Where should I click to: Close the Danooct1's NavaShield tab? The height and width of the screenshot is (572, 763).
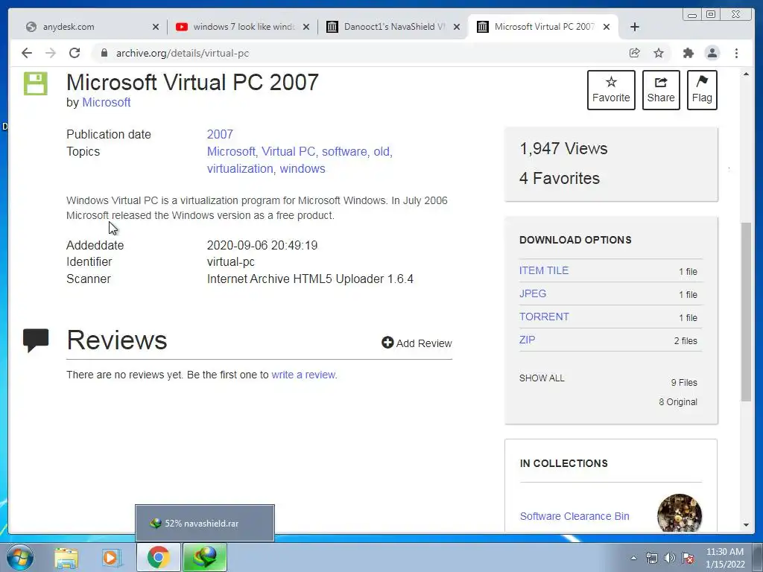click(457, 27)
